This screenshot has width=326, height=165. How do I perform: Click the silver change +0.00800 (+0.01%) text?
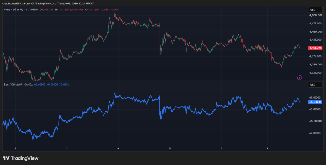(x=58, y=85)
